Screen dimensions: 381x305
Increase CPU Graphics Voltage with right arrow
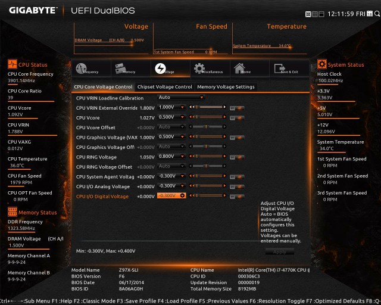tap(224, 136)
